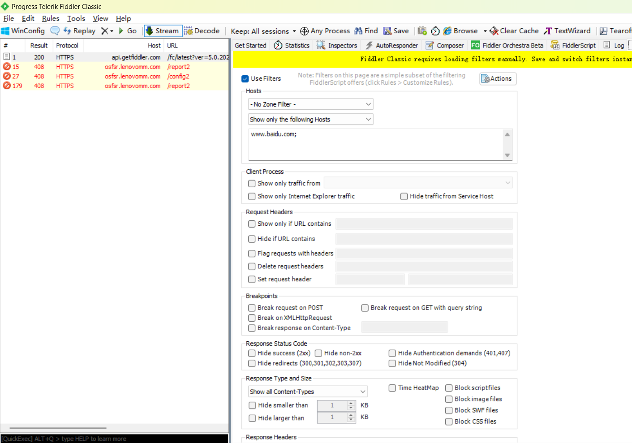Replay selected sessions
This screenshot has height=443, width=632.
coord(79,31)
